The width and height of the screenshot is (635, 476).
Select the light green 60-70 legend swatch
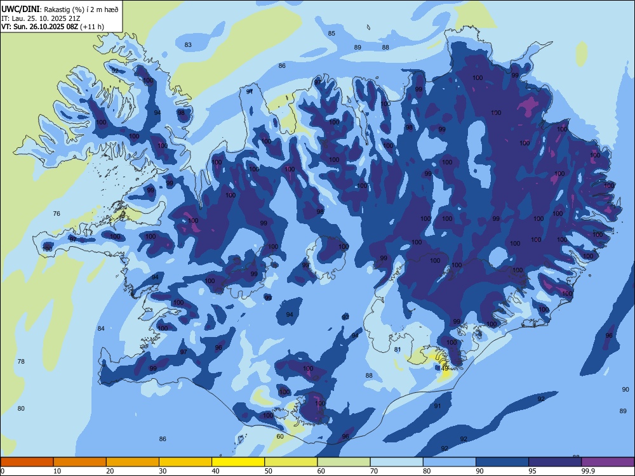[x=344, y=462]
